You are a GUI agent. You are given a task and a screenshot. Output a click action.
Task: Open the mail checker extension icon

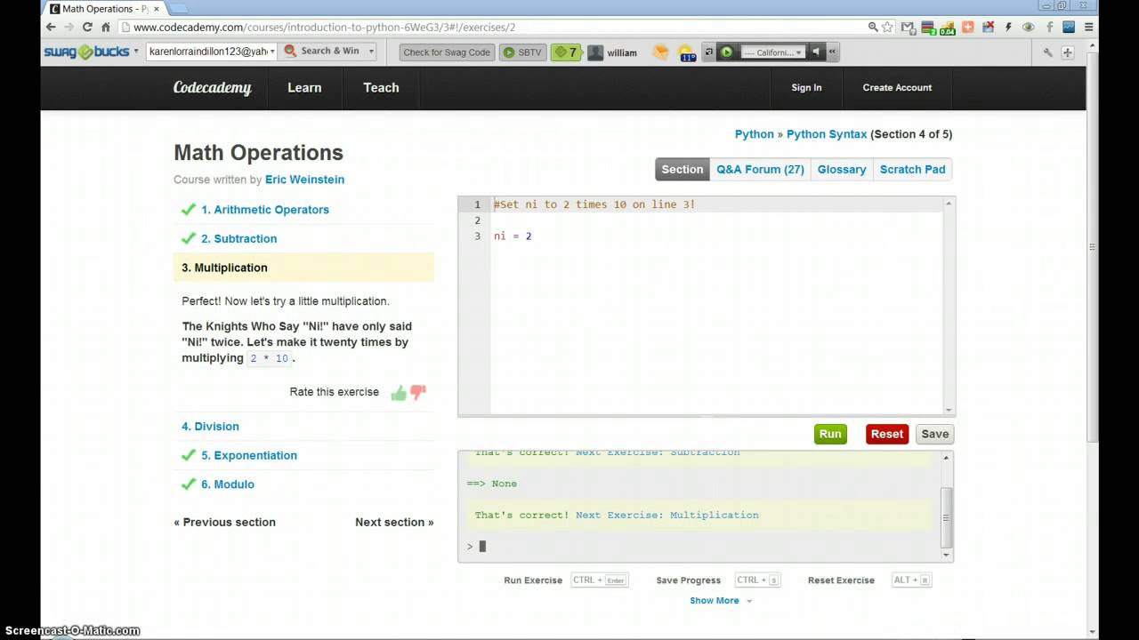908,28
